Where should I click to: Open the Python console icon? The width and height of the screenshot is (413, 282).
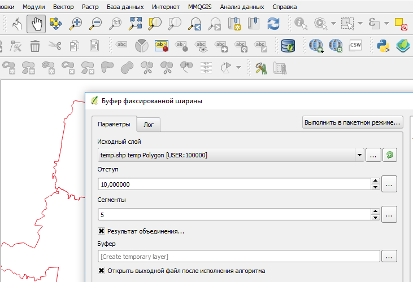pos(385,45)
